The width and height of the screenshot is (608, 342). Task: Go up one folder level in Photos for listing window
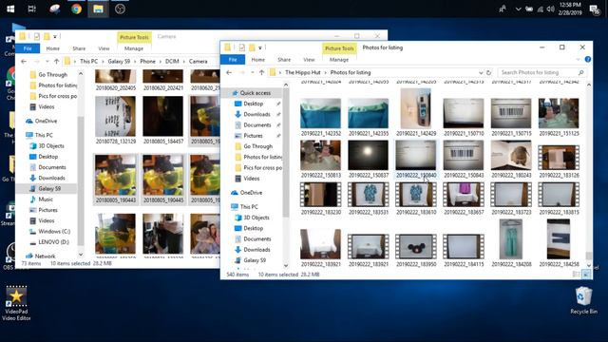[x=262, y=72]
